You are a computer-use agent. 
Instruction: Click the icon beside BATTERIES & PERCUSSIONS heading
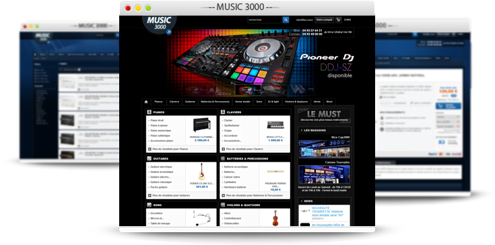coord(223,158)
